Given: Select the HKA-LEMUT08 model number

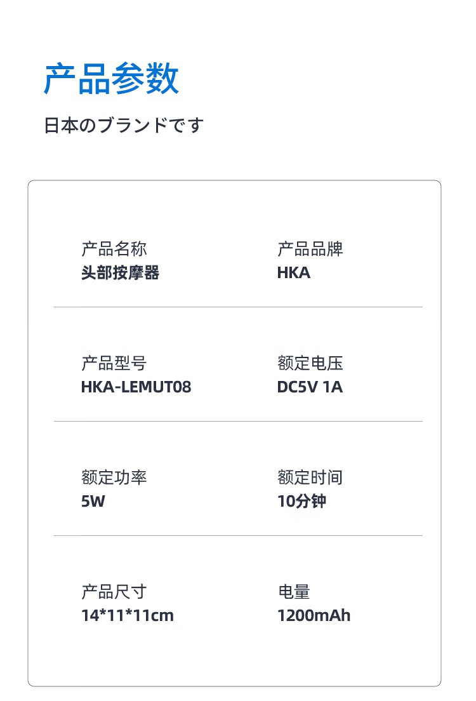Looking at the screenshot, I should click(x=136, y=387).
